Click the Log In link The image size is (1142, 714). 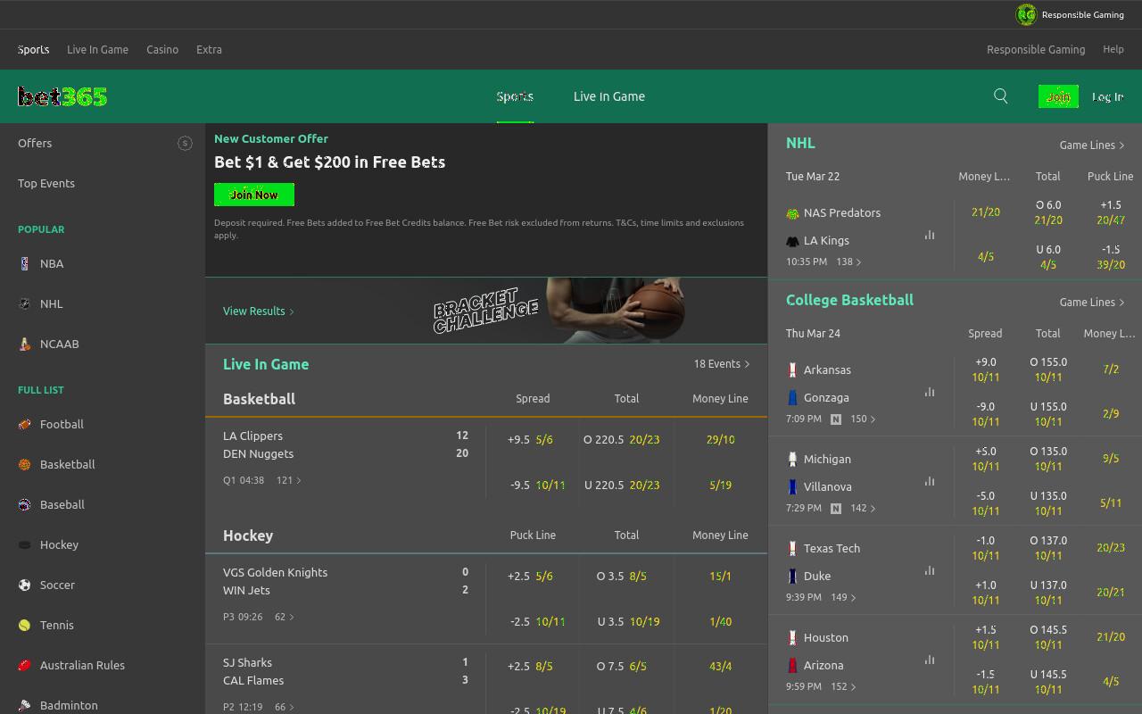tap(1107, 96)
